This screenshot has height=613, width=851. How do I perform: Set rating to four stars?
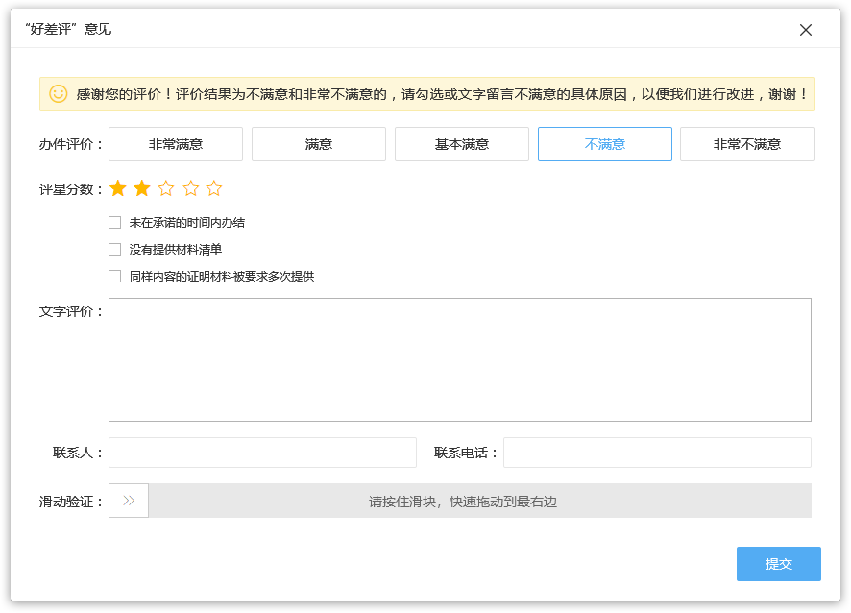190,189
